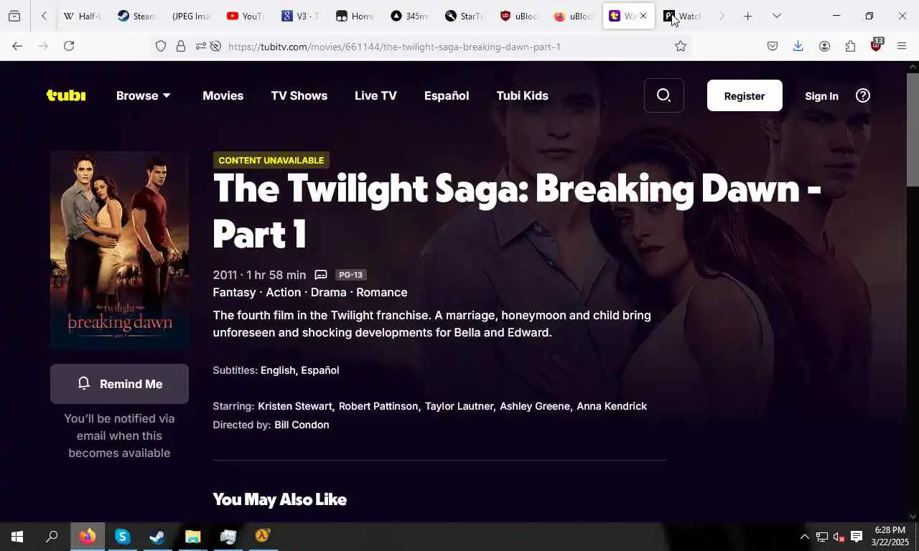This screenshot has height=551, width=919.
Task: Switch to the YouTube tab
Action: click(x=244, y=16)
